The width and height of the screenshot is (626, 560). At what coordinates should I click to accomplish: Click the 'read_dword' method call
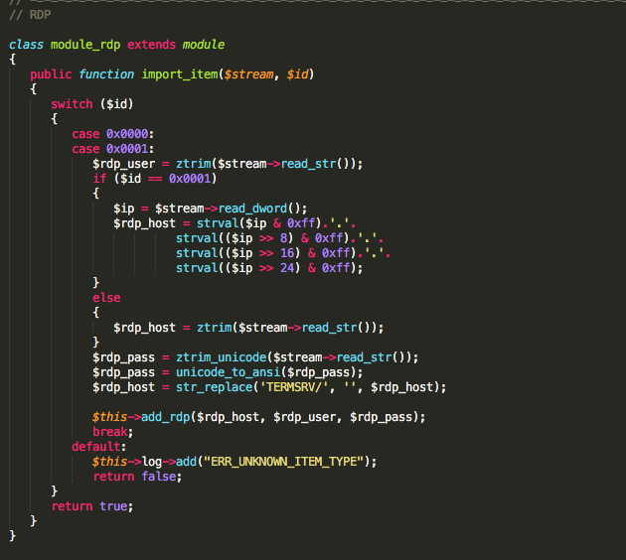point(252,209)
